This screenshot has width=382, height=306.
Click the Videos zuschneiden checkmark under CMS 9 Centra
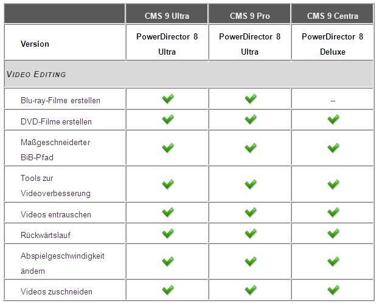point(333,290)
